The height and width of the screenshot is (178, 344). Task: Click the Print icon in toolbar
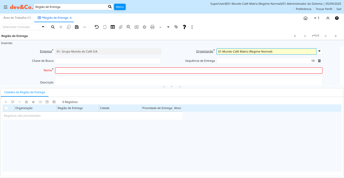[152, 27]
